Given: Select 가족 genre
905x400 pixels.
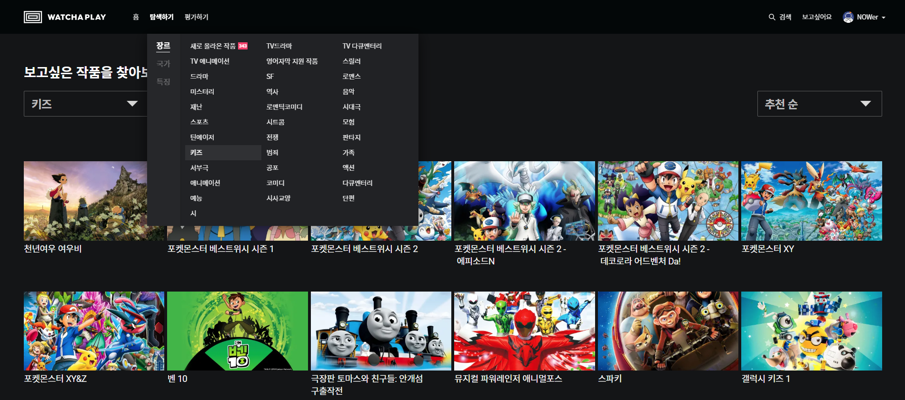Looking at the screenshot, I should pyautogui.click(x=348, y=153).
